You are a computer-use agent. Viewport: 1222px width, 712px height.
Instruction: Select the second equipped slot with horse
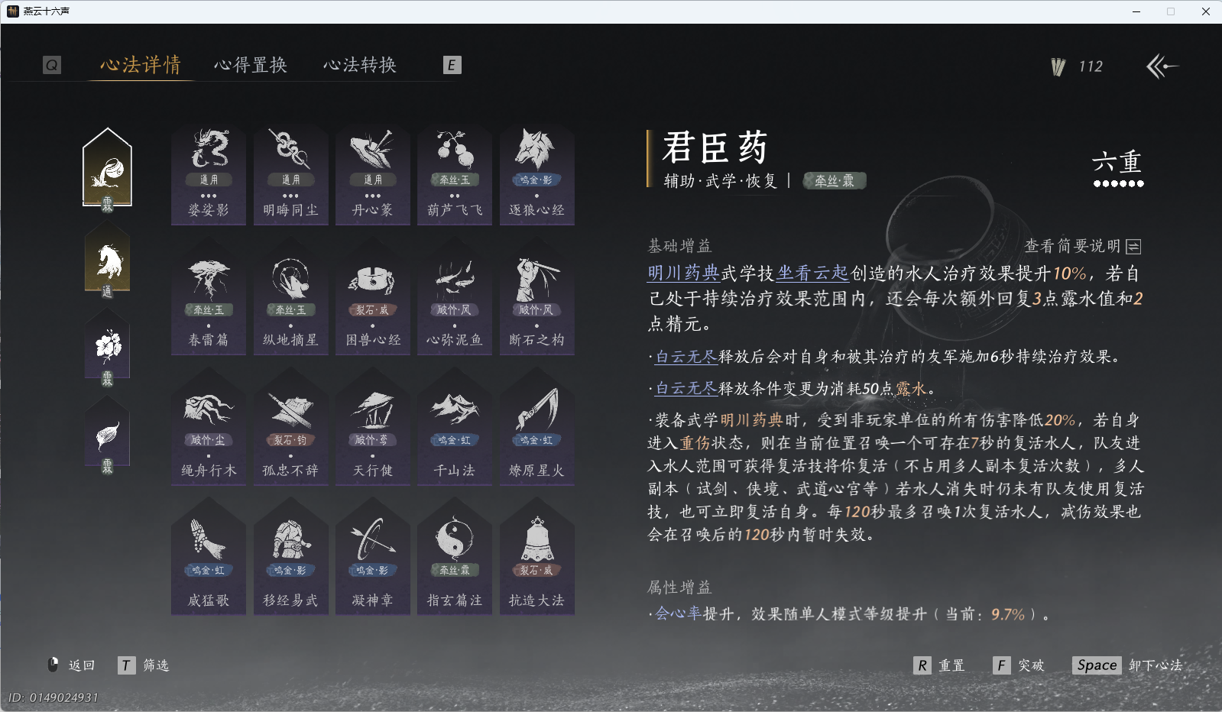pyautogui.click(x=107, y=260)
